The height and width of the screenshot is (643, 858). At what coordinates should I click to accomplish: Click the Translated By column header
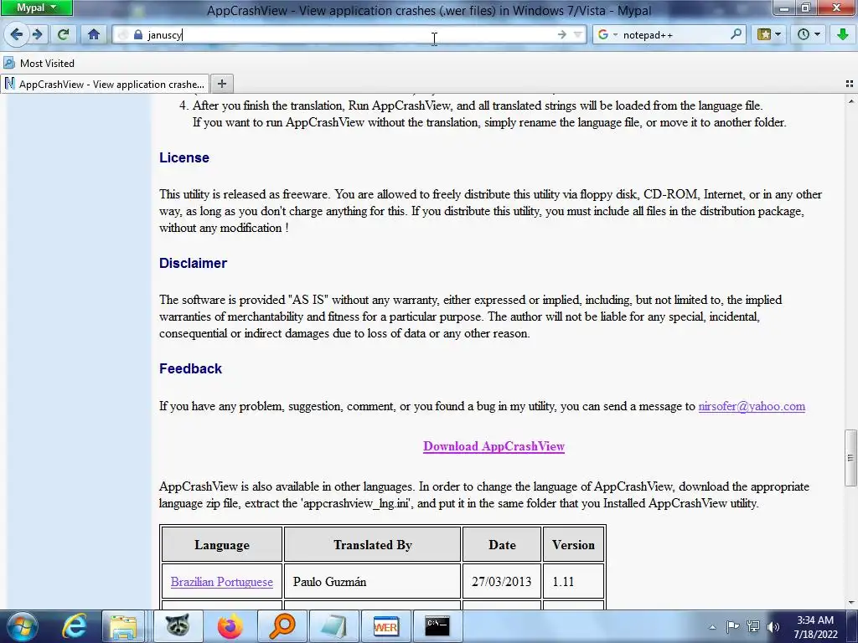click(373, 544)
